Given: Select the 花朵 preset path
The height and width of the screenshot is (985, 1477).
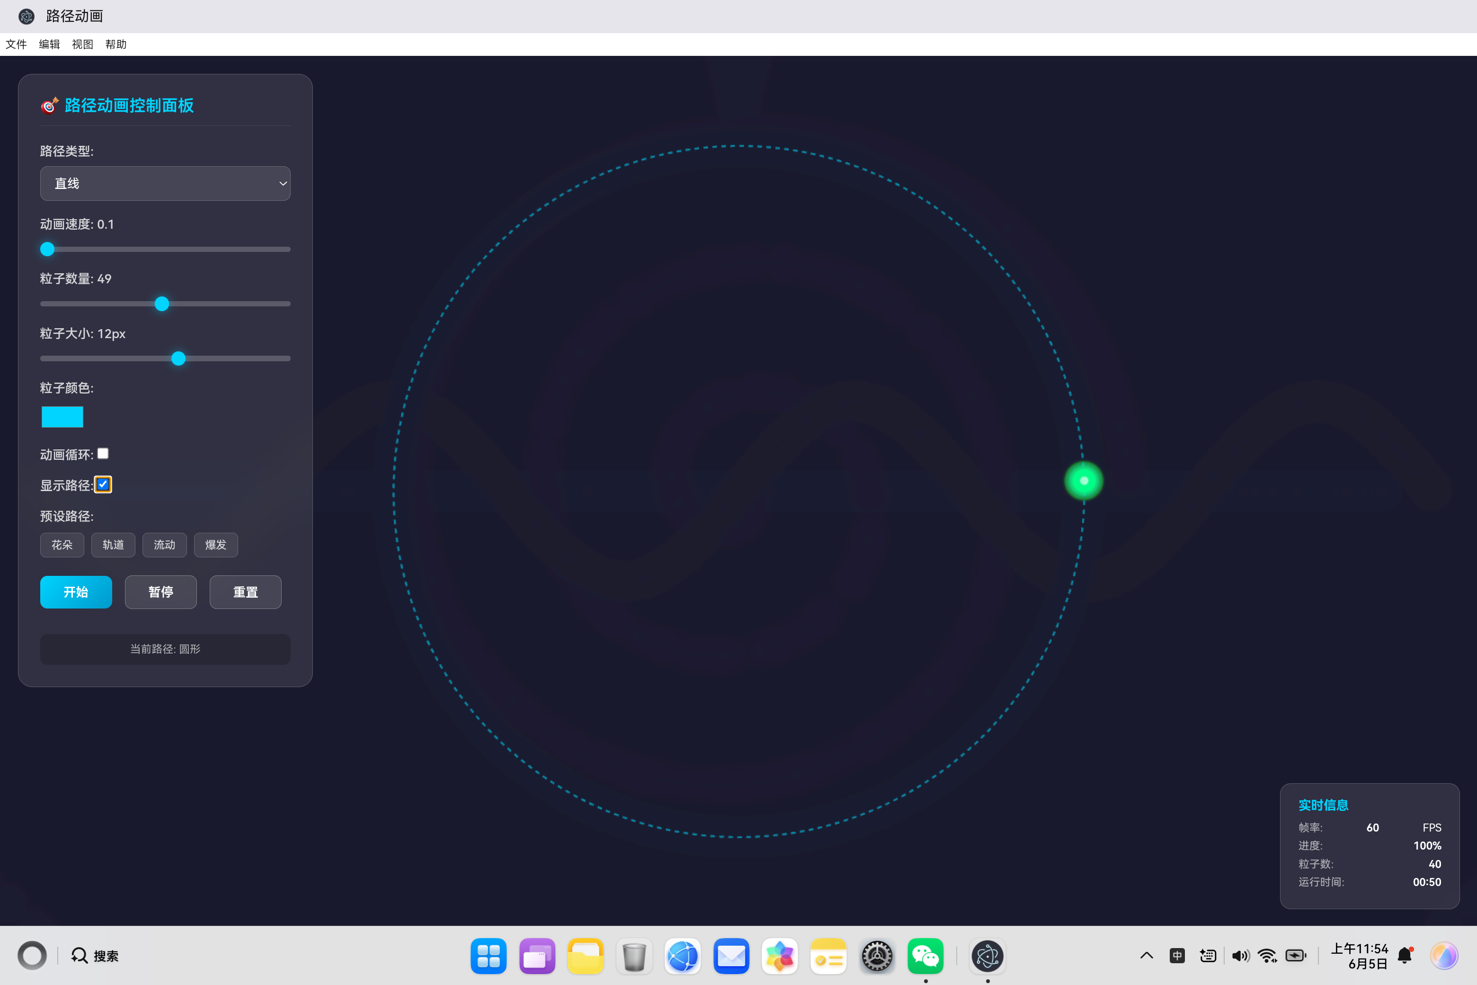Looking at the screenshot, I should pos(62,545).
